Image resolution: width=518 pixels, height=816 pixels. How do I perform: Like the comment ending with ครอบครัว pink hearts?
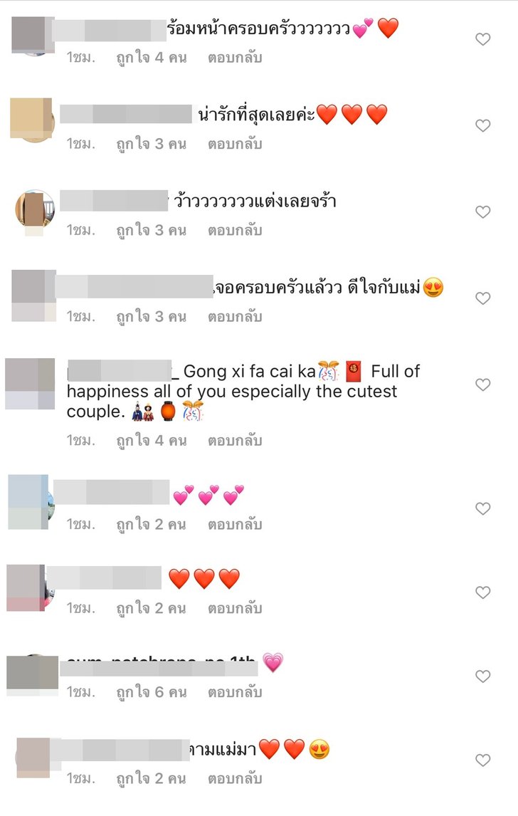tap(482, 39)
